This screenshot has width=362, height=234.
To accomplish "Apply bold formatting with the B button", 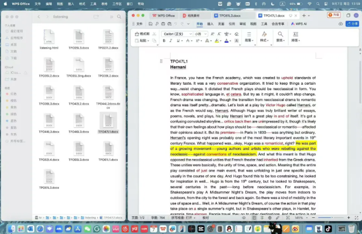I will (x=164, y=40).
